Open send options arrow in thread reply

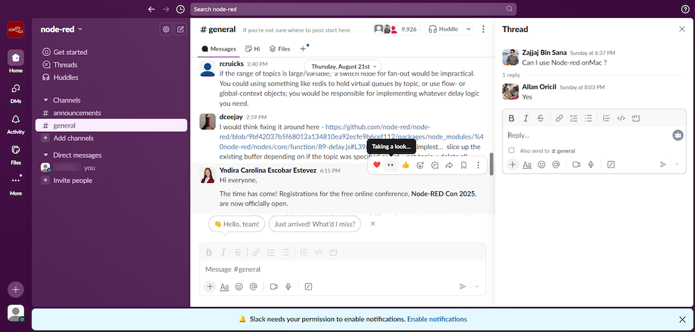click(x=676, y=164)
